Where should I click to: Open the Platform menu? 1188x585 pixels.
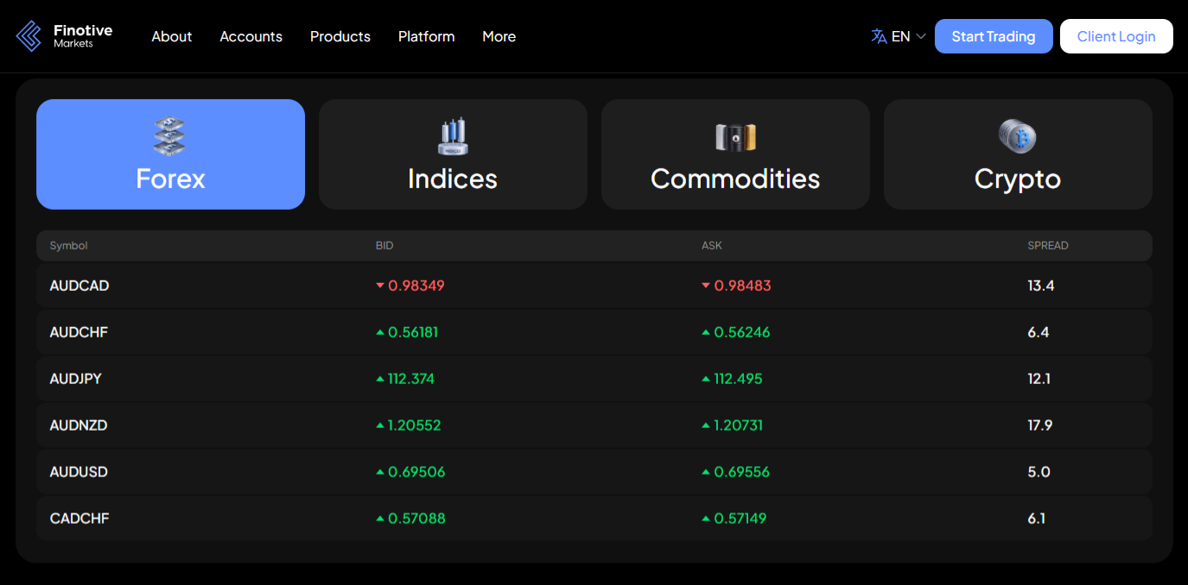pos(426,36)
